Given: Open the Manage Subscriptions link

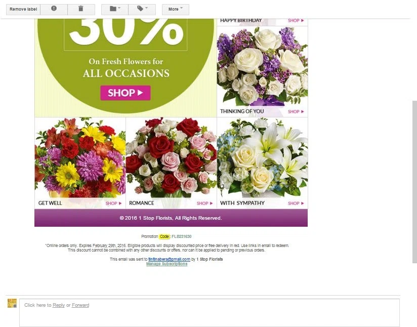Looking at the screenshot, I should (x=166, y=264).
